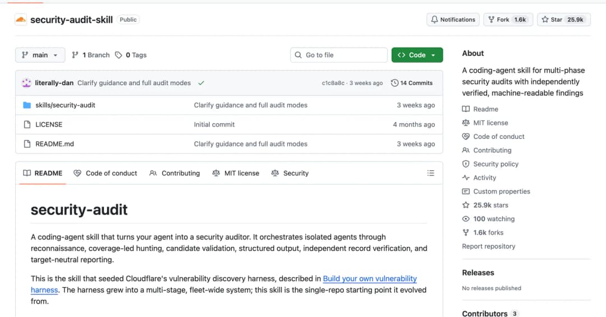The height and width of the screenshot is (317, 606).
Task: Click the Public visibility badge
Action: coord(128,20)
